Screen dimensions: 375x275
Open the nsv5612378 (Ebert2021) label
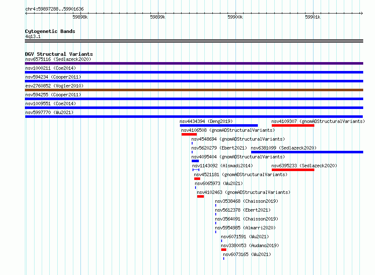coord(243,210)
